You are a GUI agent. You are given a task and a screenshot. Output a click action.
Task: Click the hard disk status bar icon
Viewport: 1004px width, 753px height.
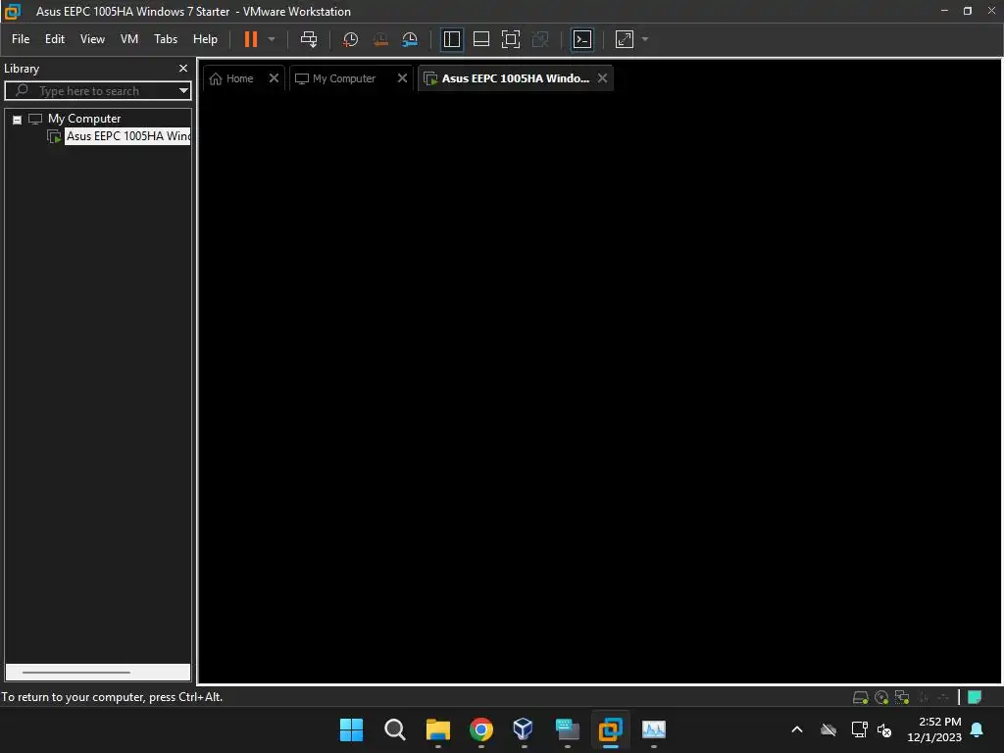pyautogui.click(x=860, y=697)
